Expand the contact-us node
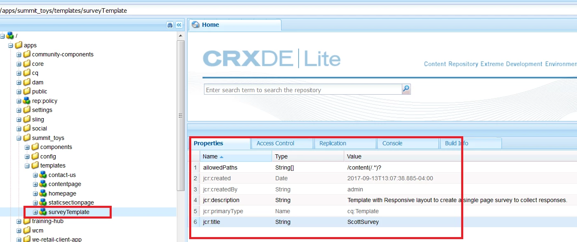Screen dimensions: 577x242 (35, 175)
